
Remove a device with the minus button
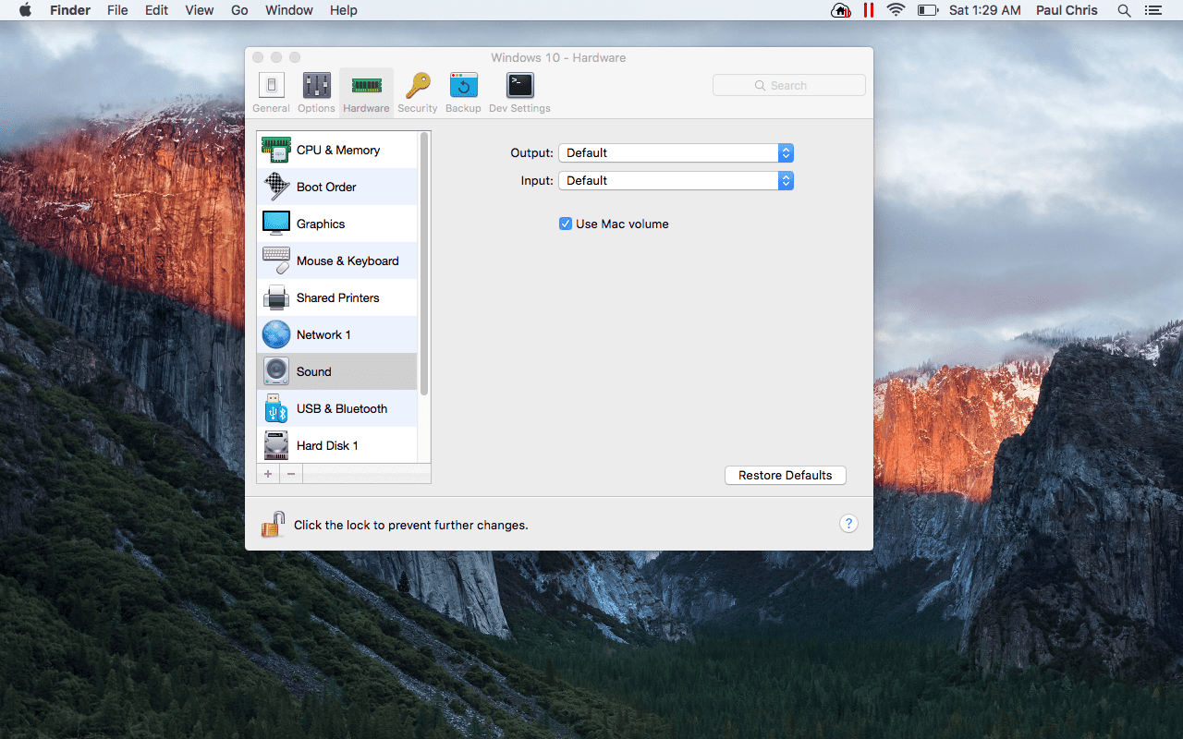(291, 474)
